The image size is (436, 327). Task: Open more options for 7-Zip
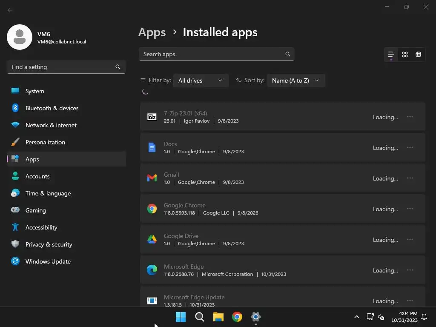point(410,117)
